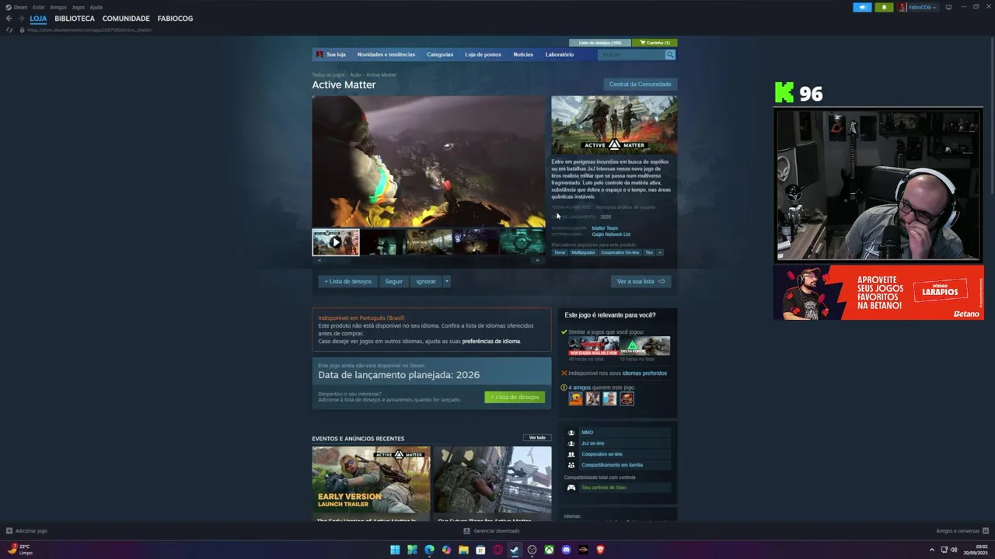Select the LOJA tab
Viewport: 995px width, 559px height.
point(38,19)
